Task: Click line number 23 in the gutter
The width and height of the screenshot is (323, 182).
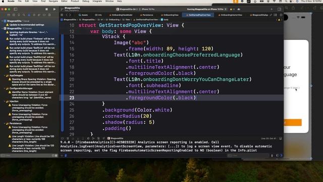Action: [72, 98]
